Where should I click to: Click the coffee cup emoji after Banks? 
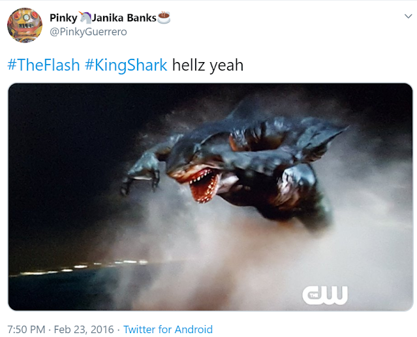pos(164,18)
